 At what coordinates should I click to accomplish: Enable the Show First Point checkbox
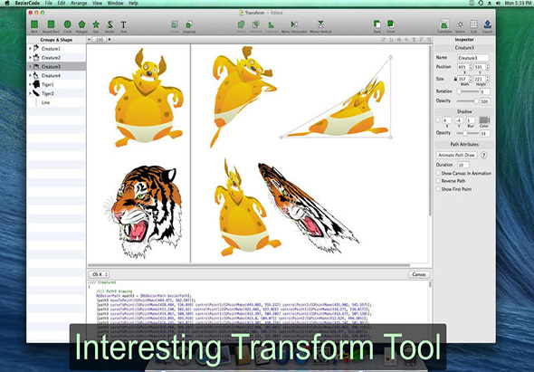click(x=438, y=189)
